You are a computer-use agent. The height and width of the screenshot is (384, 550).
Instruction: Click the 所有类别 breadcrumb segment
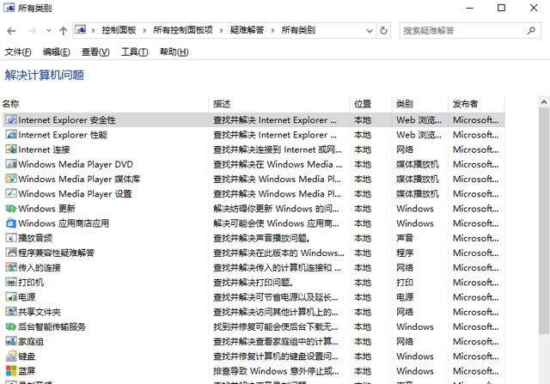[x=298, y=31]
